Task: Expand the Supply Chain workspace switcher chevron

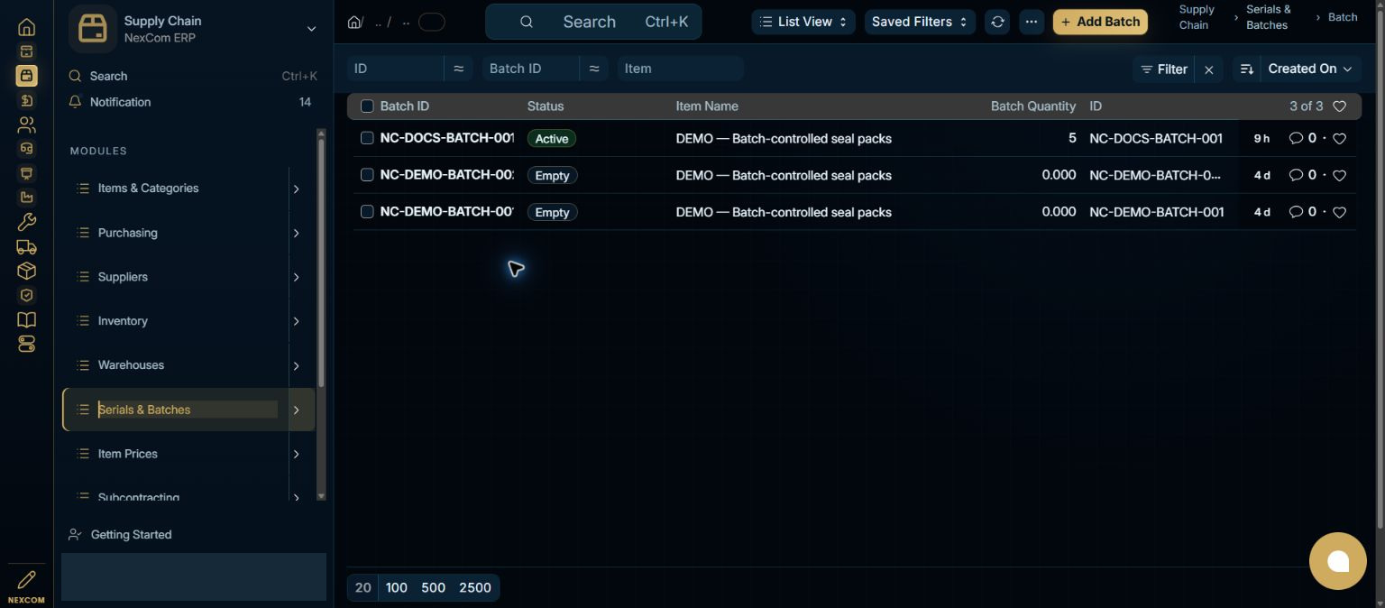Action: tap(311, 29)
